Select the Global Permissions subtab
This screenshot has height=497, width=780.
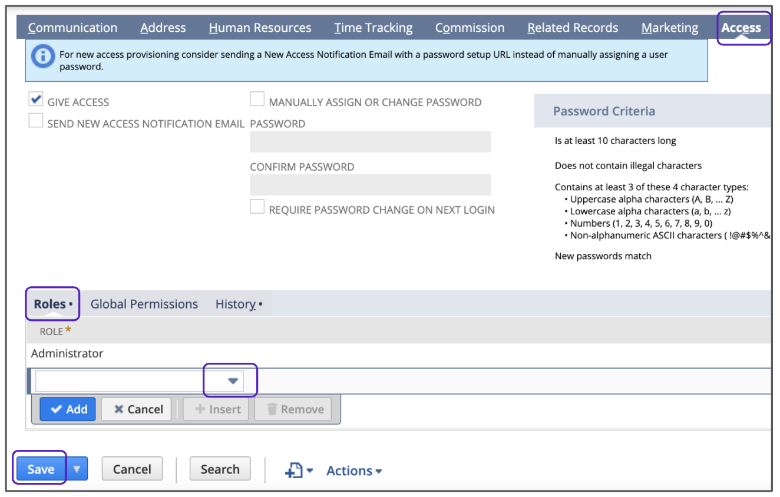(144, 304)
